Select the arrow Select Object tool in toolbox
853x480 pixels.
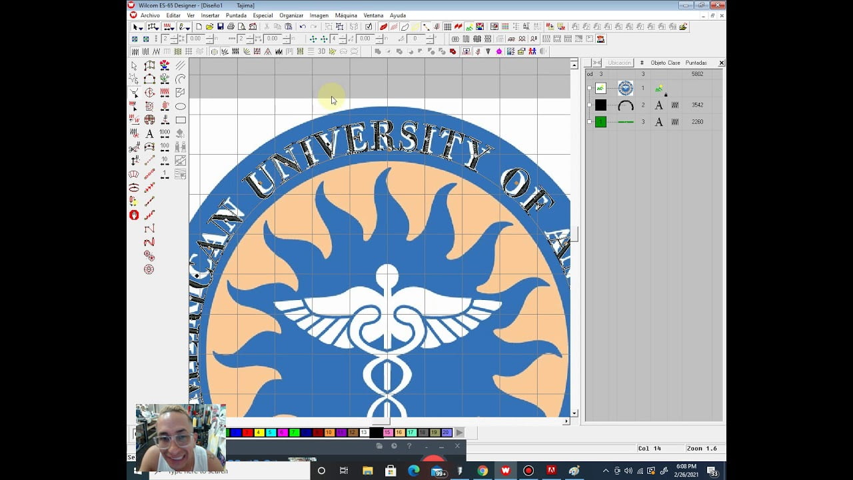tap(134, 65)
